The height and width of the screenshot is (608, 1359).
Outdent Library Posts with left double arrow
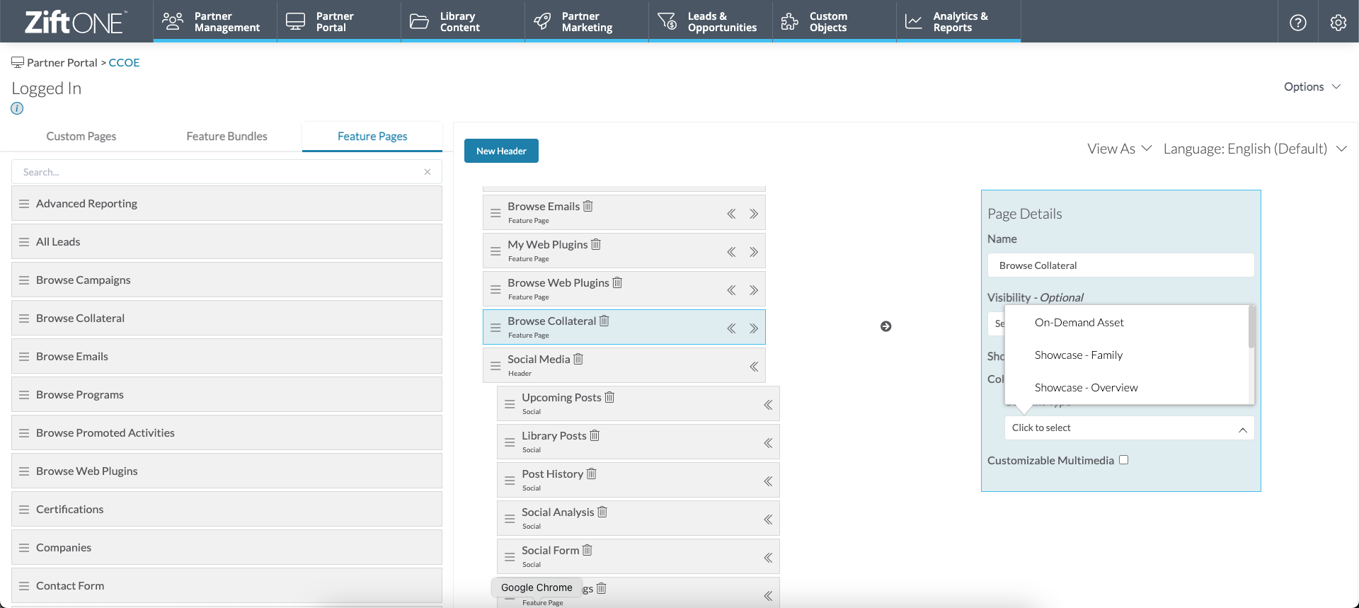click(x=768, y=443)
